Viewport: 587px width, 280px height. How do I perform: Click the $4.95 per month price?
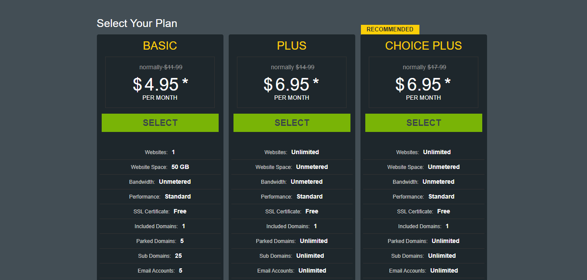pos(160,88)
